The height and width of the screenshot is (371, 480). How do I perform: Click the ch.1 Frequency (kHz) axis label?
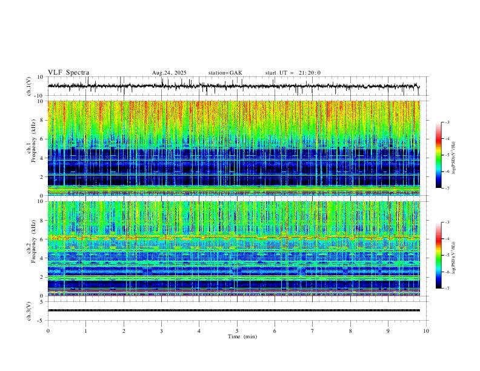pyautogui.click(x=31, y=141)
